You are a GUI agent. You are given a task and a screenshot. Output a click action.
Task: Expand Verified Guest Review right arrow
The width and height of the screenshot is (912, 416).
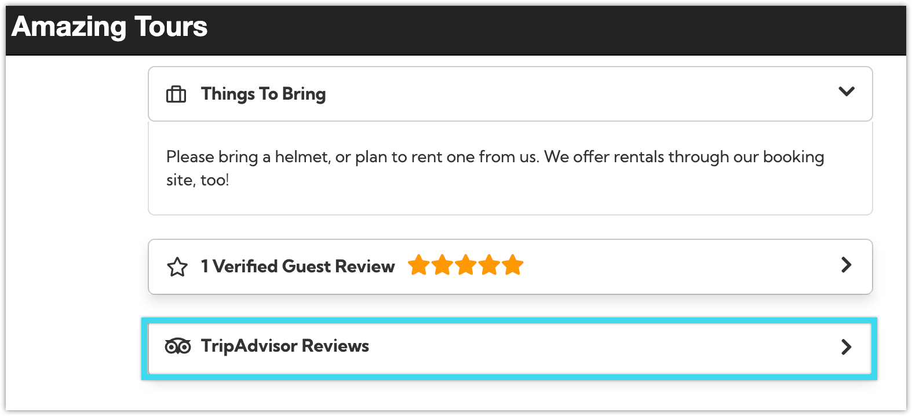[847, 265]
